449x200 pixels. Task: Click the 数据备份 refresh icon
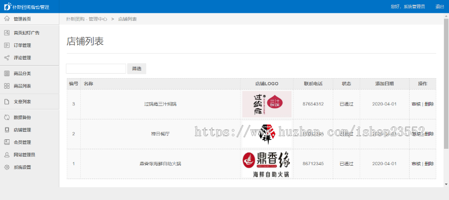[x=7, y=117]
